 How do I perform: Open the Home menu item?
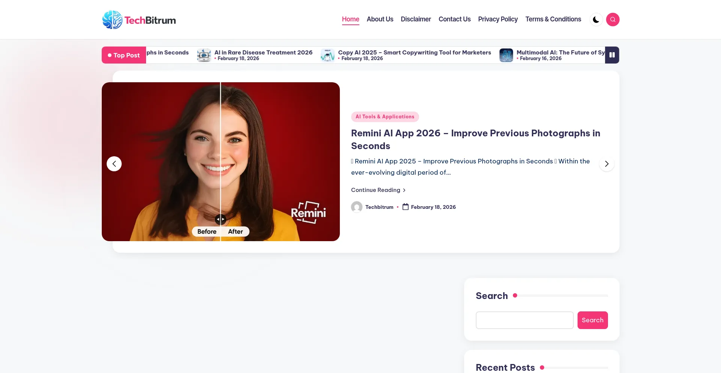(350, 19)
